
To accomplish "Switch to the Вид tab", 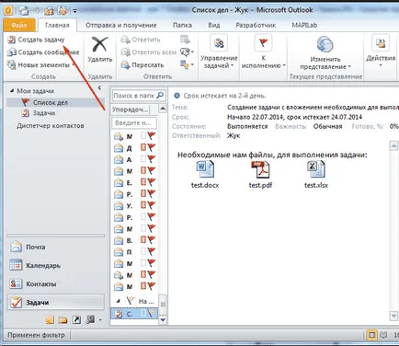I will (x=214, y=25).
